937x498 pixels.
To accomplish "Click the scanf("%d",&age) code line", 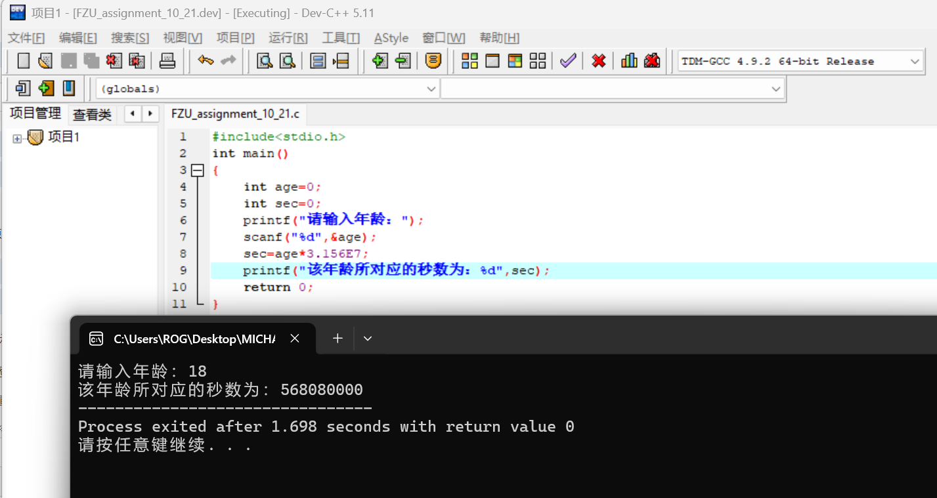I will (x=310, y=237).
